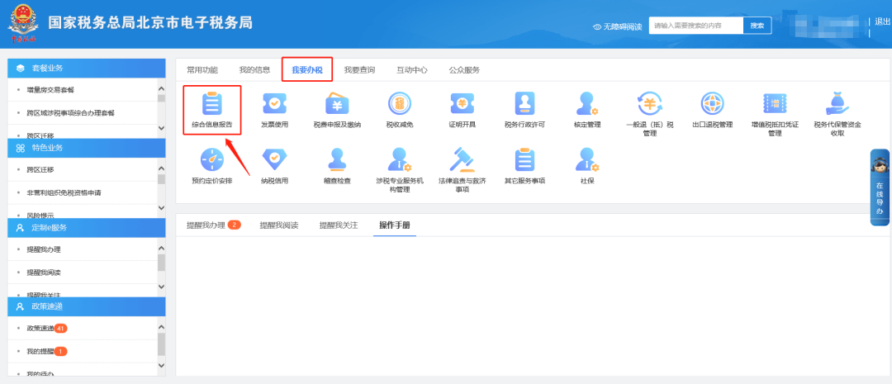Open 纳税信用 diamond icon
The image size is (892, 384).
tap(274, 160)
